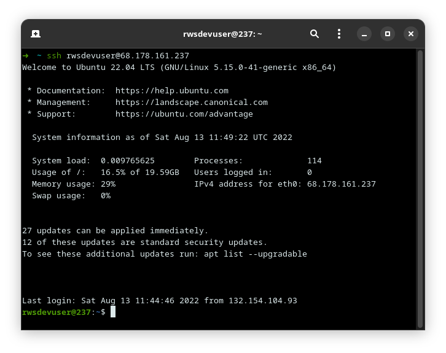Image resolution: width=446 pixels, height=353 pixels.
Task: Click the 27 updates can be applied line
Action: tap(115, 230)
